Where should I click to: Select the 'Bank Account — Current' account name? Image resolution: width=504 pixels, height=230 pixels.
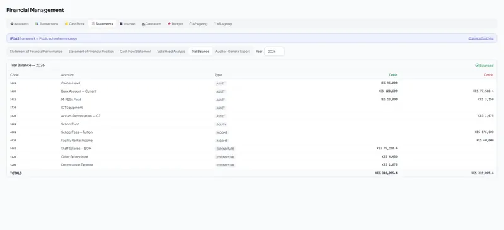pyautogui.click(x=78, y=91)
